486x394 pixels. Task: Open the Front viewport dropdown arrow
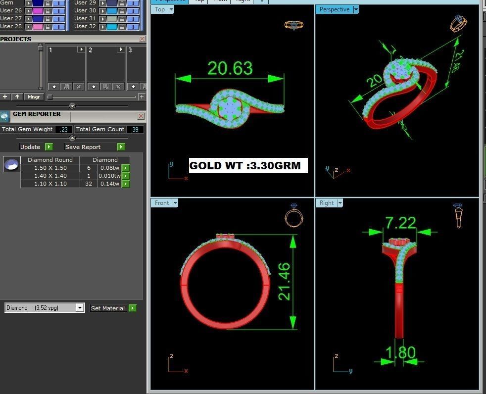click(175, 203)
